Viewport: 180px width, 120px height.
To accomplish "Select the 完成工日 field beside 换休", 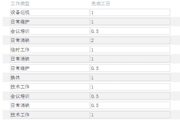I will click(130, 77).
